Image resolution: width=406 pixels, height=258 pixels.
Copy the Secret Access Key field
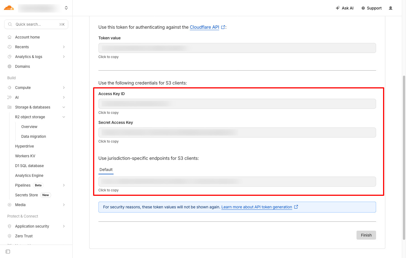(237, 132)
